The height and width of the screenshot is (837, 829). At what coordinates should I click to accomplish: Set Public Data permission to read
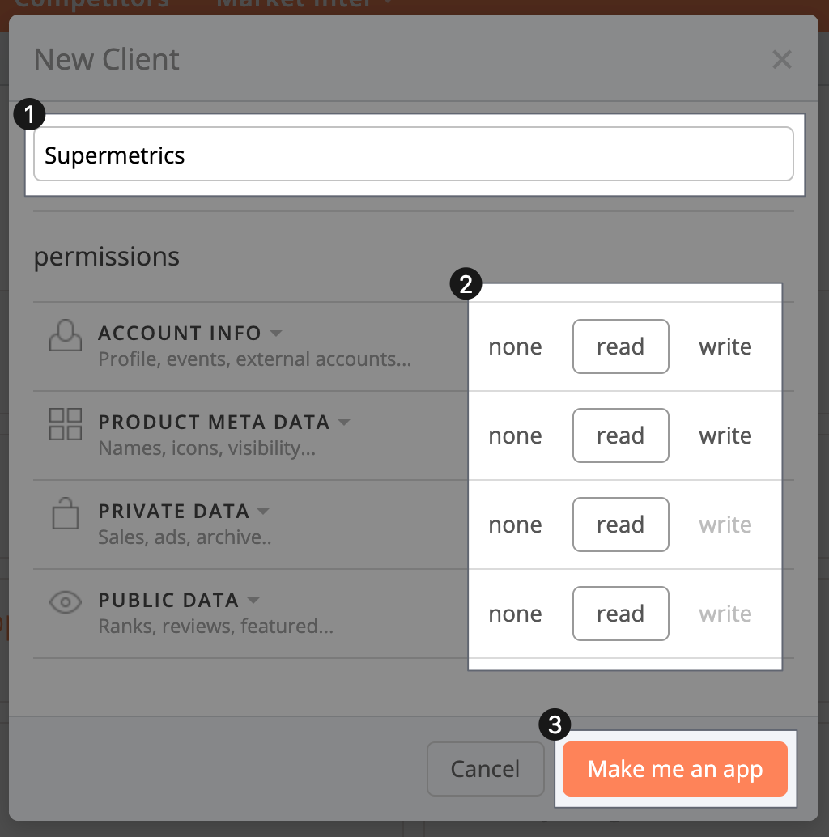coord(620,614)
